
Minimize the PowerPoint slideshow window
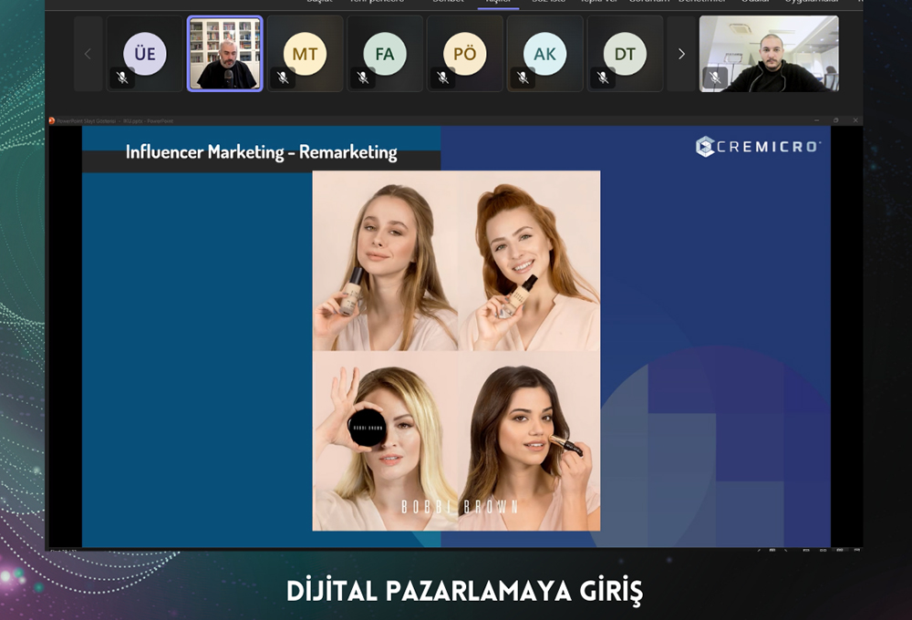pos(816,120)
